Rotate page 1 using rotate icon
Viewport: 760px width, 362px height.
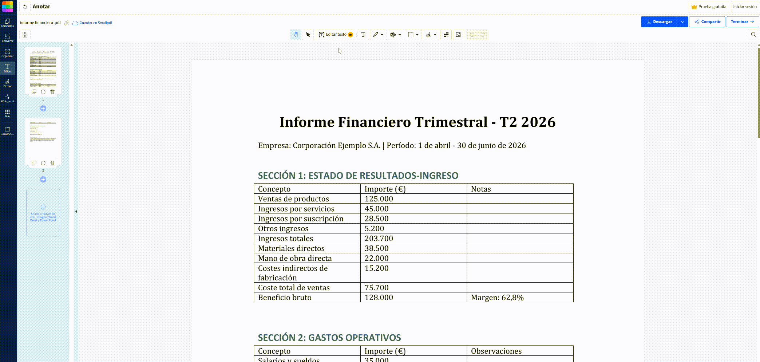click(x=43, y=92)
